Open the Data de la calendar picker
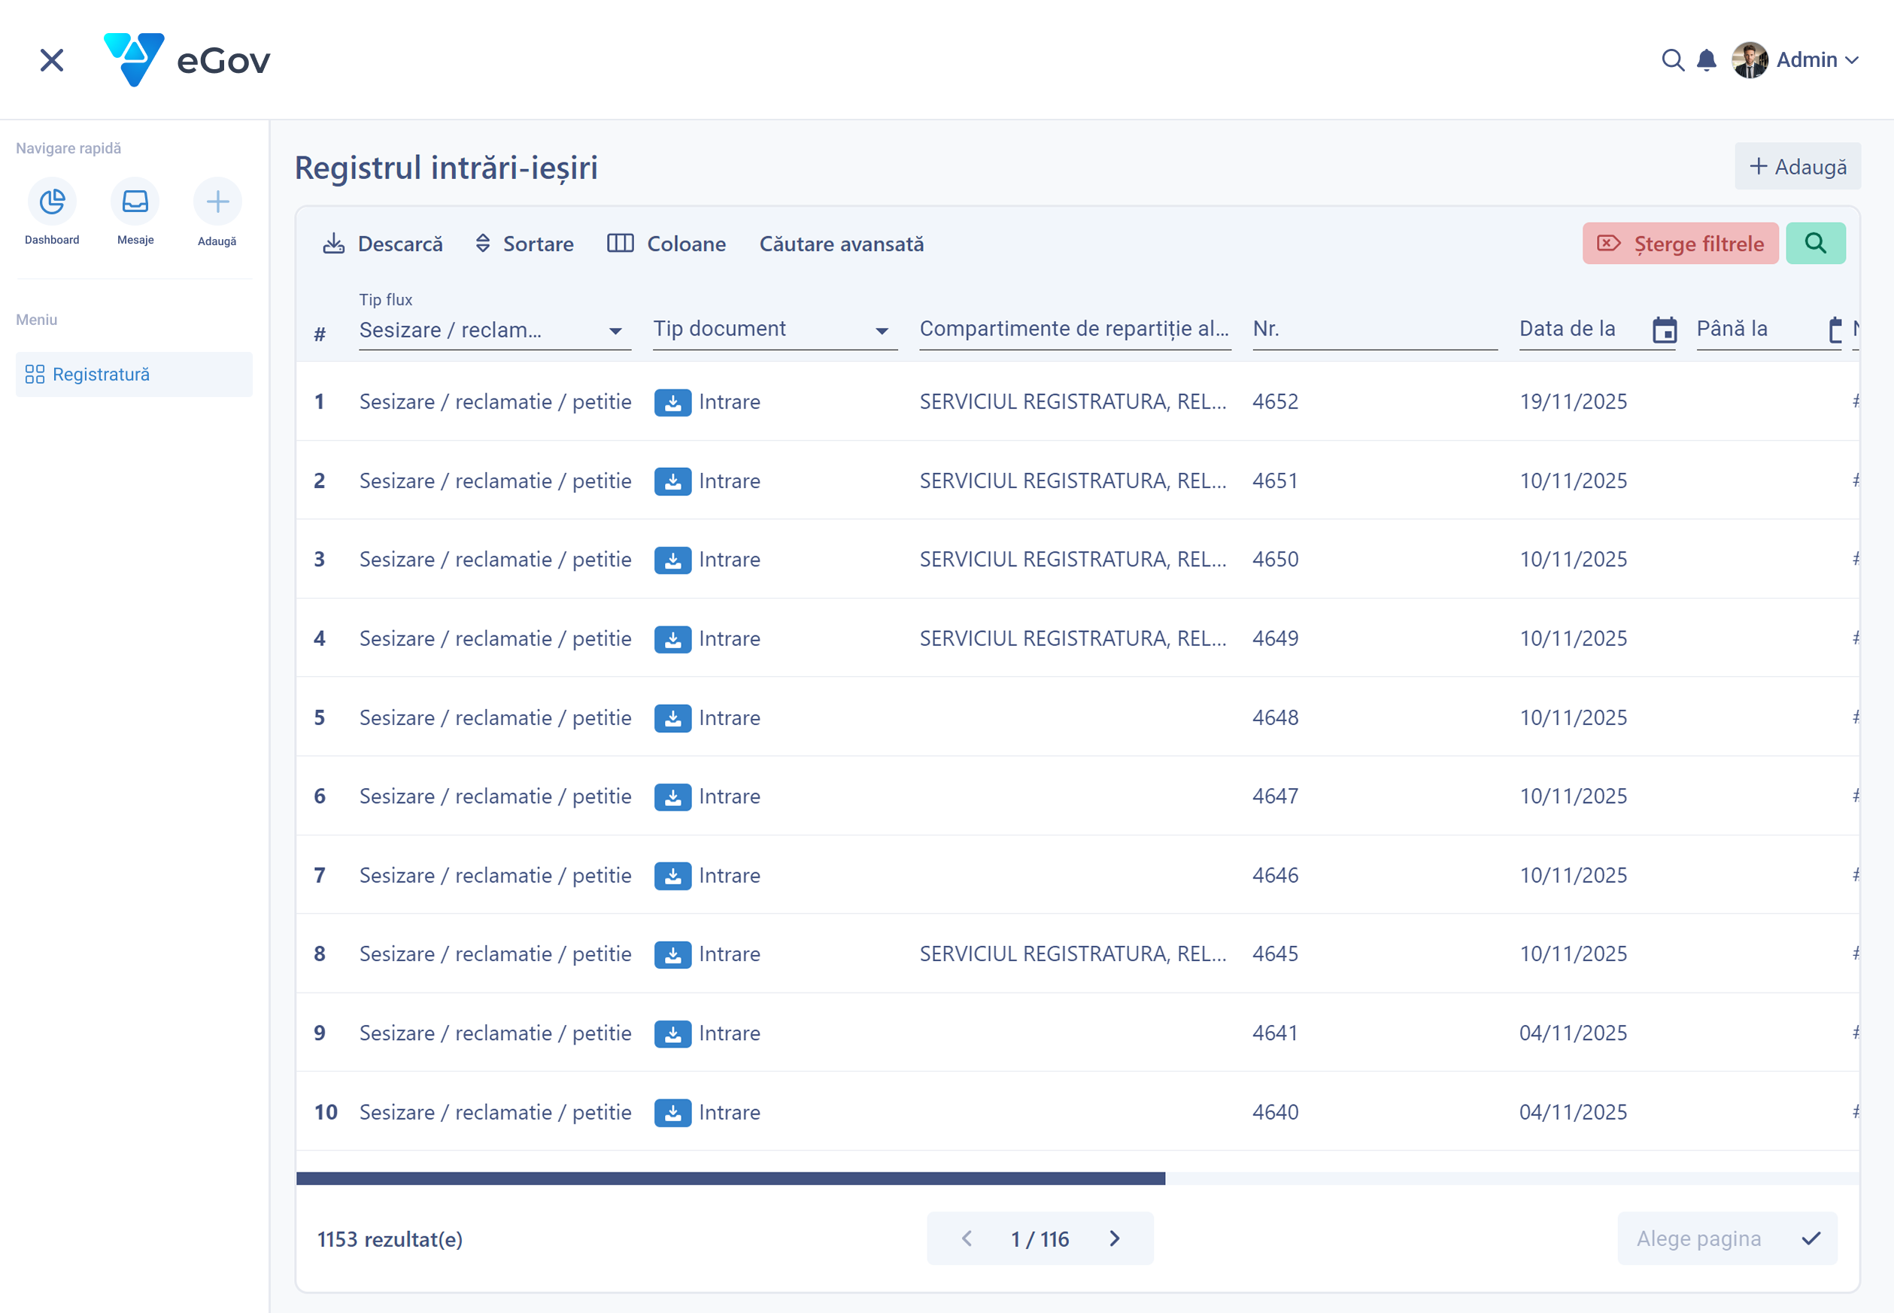 [x=1664, y=330]
